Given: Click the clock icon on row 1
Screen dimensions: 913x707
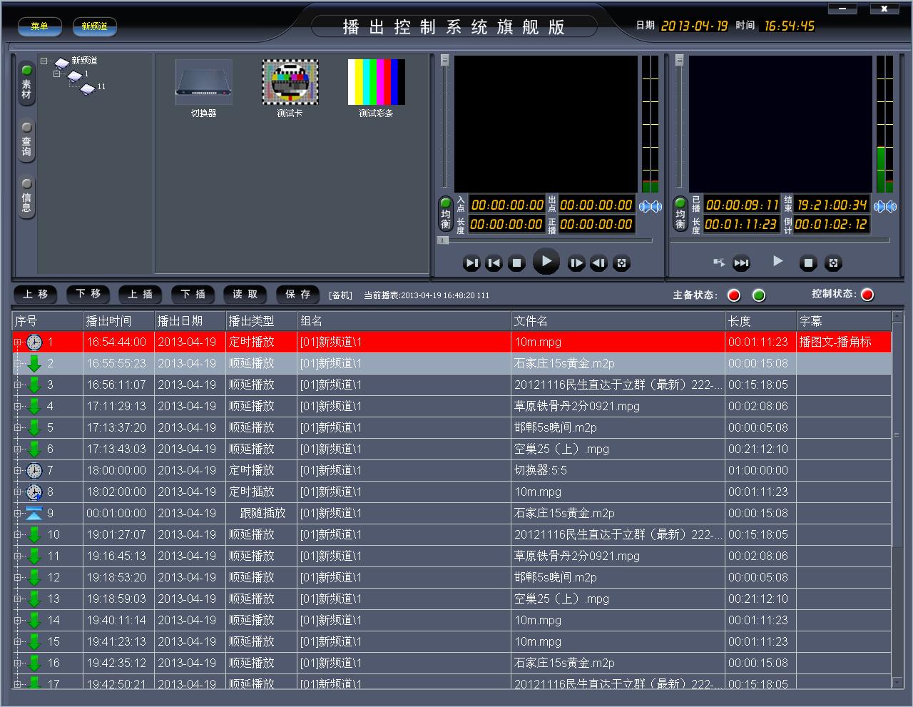Looking at the screenshot, I should click(x=34, y=342).
